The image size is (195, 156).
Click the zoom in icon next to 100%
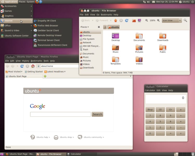coord(158,20)
